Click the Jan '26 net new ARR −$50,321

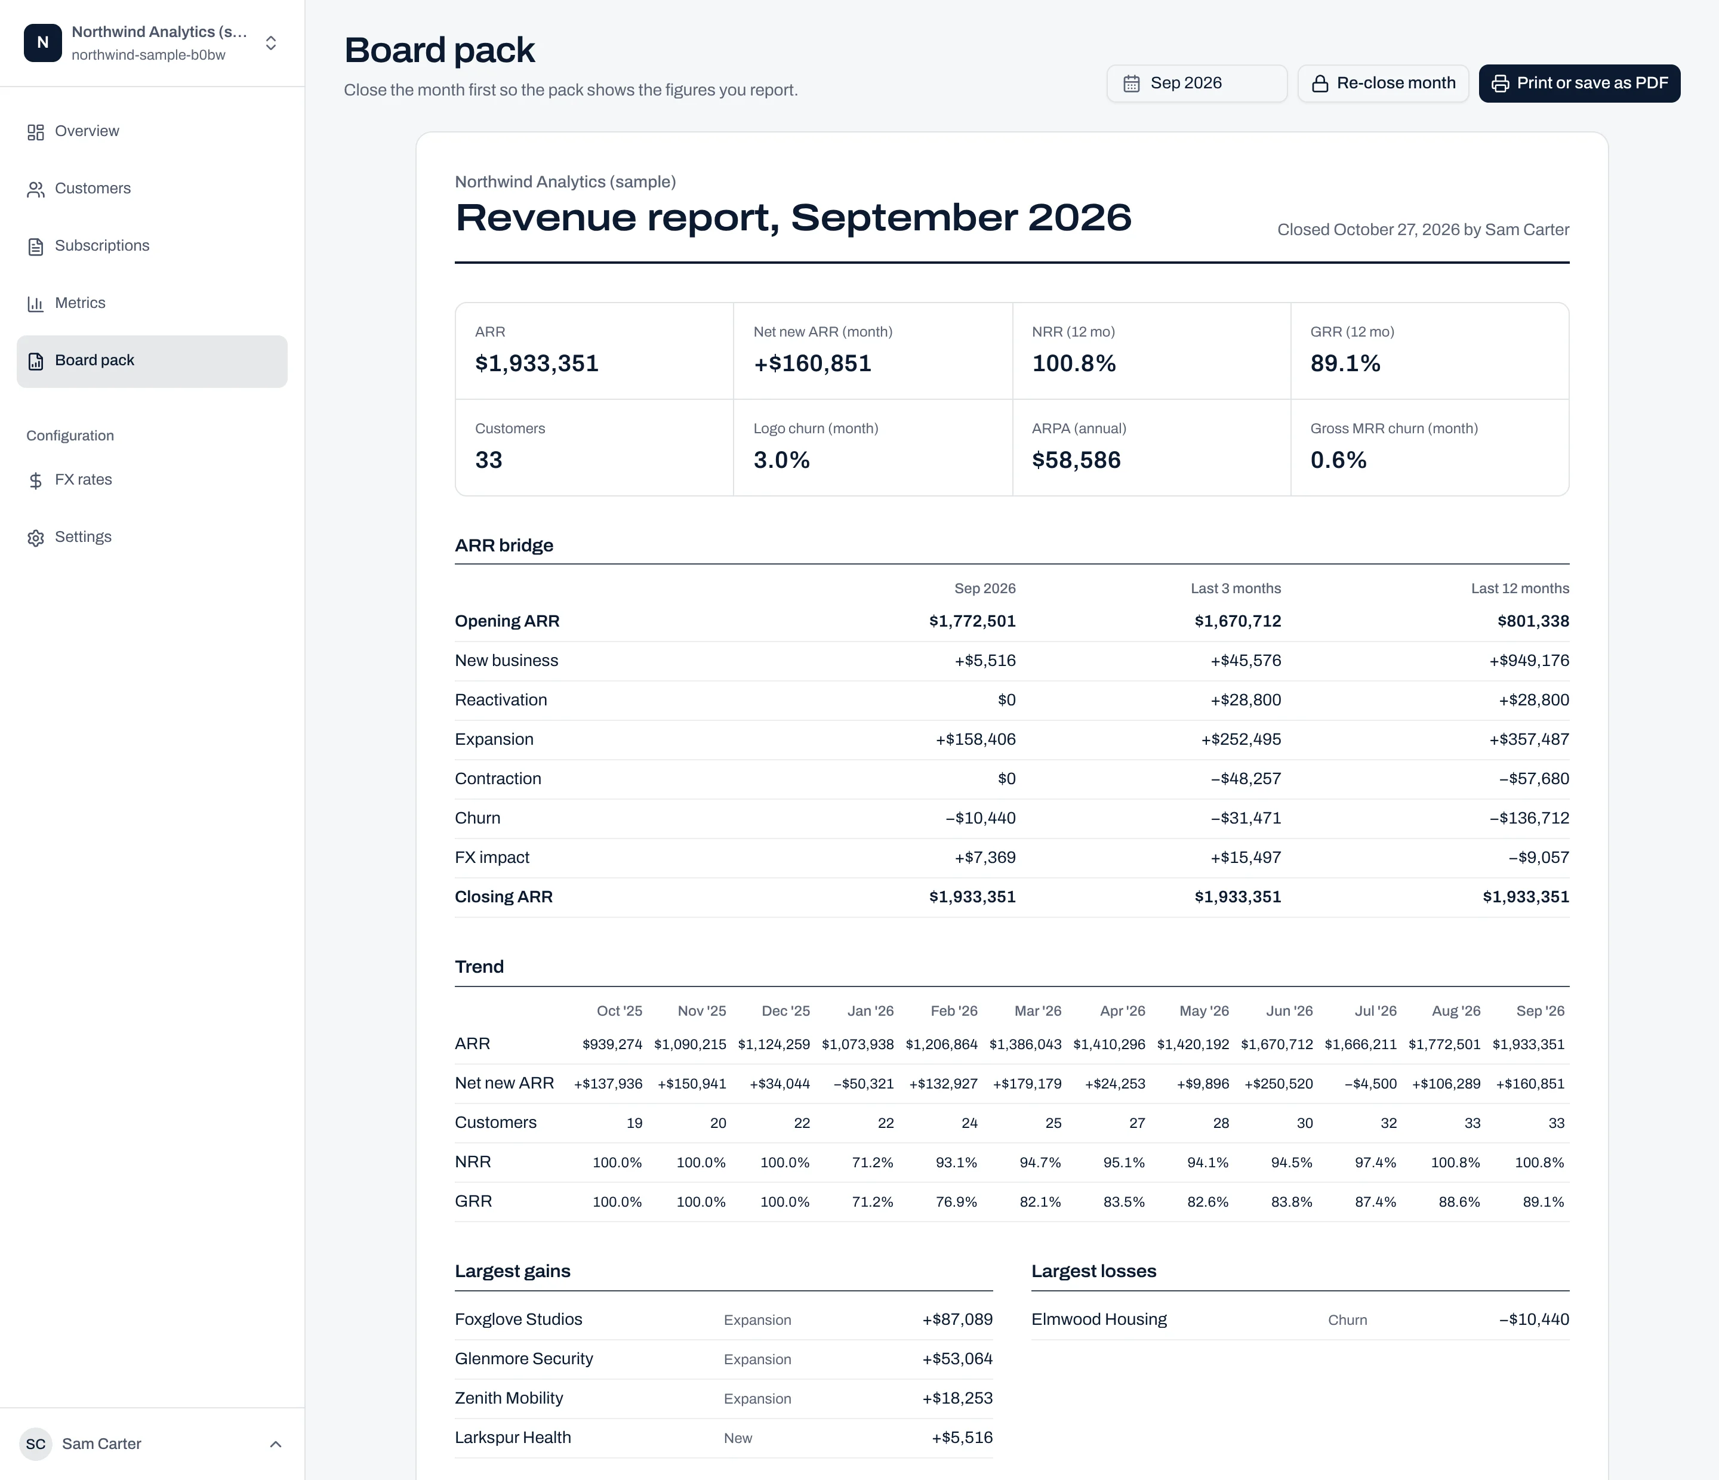pyautogui.click(x=864, y=1084)
